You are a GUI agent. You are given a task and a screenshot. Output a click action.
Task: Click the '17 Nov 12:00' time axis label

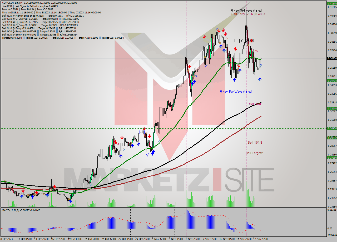(x=261, y=239)
